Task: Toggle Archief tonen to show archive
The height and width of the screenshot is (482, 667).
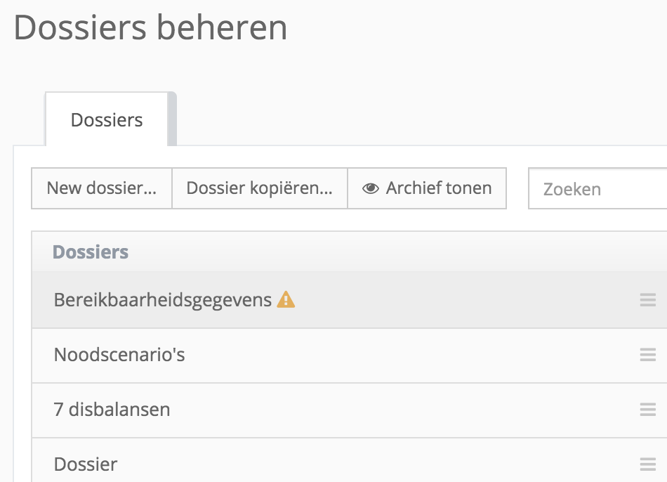Action: 427,188
